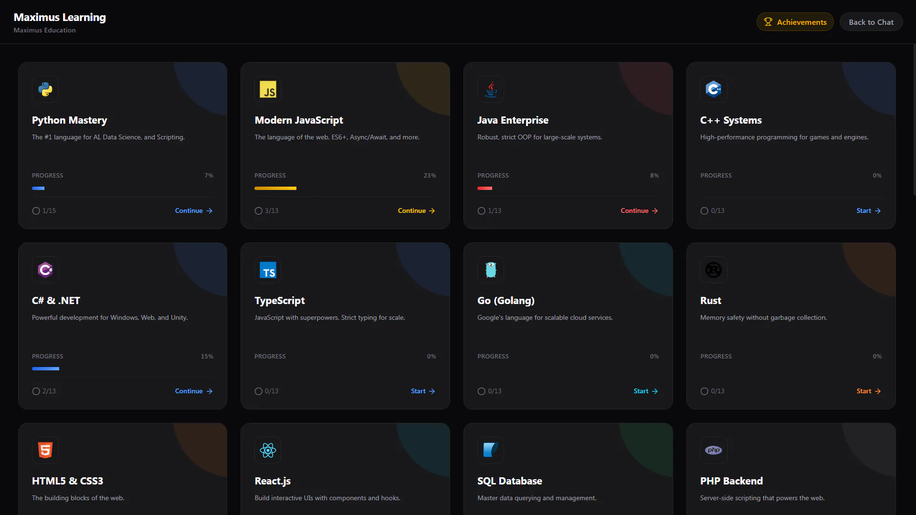This screenshot has height=515, width=916.
Task: Click the lesson circle icon beside 2/13
Action: click(x=36, y=391)
